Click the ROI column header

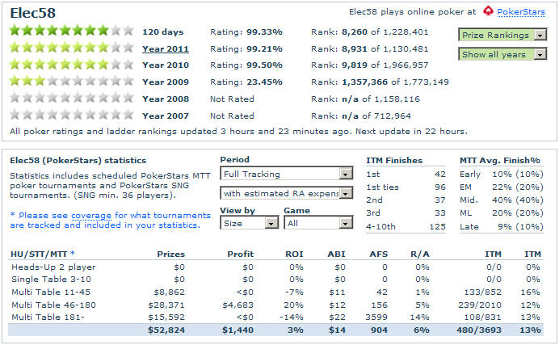coord(294,255)
